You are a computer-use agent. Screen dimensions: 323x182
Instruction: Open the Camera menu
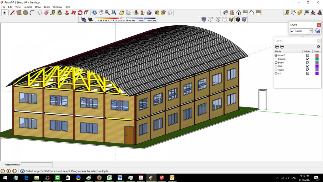click(x=28, y=7)
